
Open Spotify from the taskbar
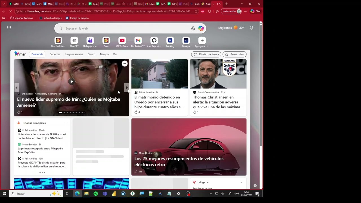click(x=96, y=194)
